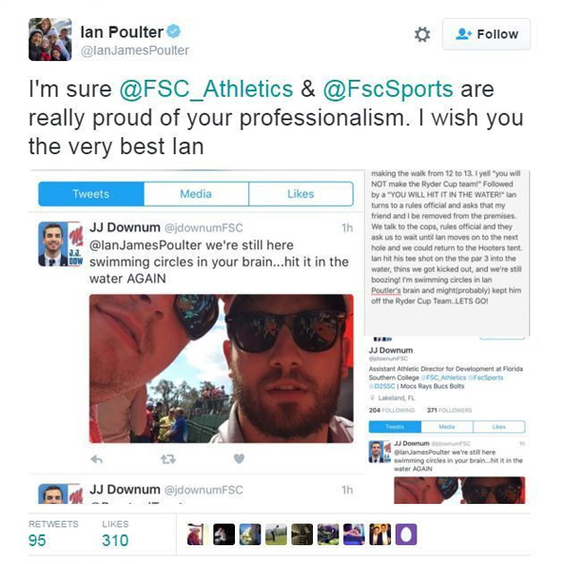The width and height of the screenshot is (564, 564).
Task: Open the selfie photo in embedded tweet
Action: [221, 368]
